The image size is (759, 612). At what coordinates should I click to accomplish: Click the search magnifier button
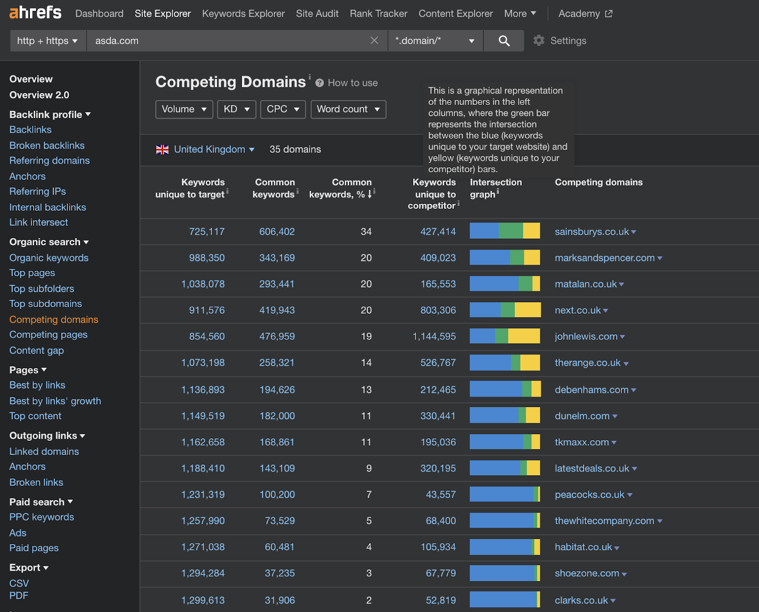[x=504, y=41]
